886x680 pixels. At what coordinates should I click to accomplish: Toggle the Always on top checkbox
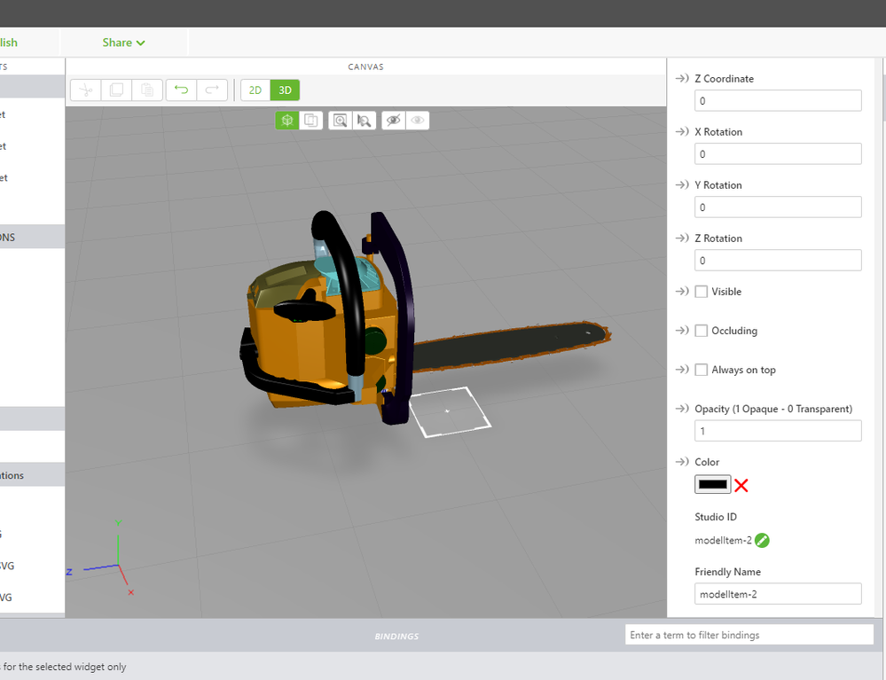click(702, 370)
